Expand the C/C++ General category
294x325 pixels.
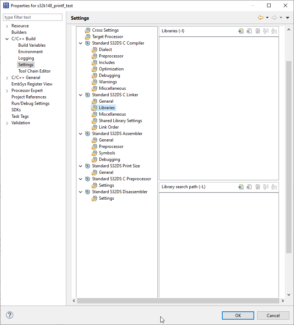tap(7, 78)
